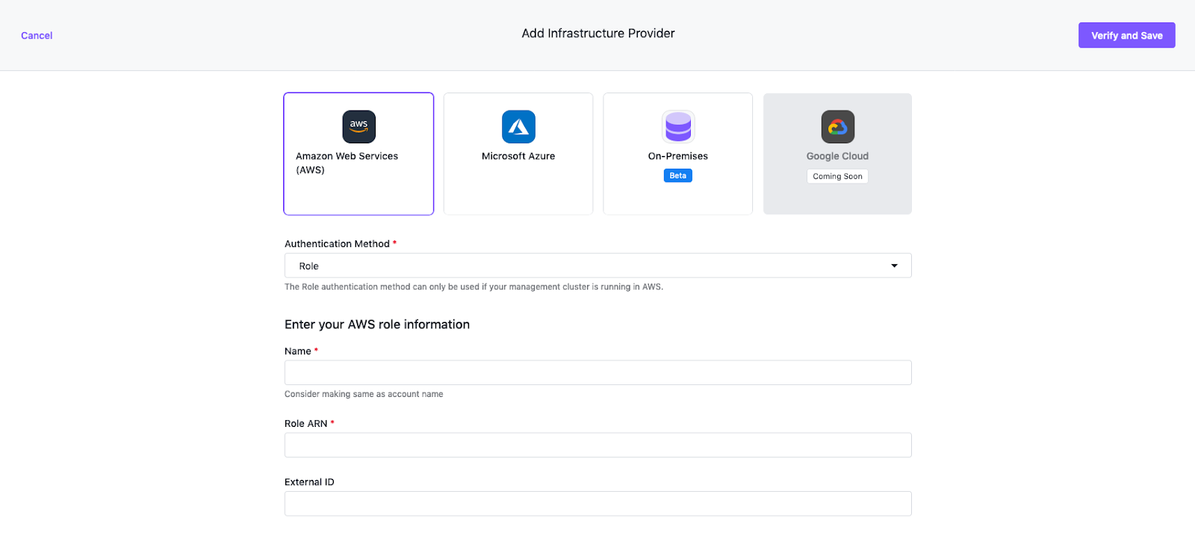Click the Google Cloud label text
Image resolution: width=1195 pixels, height=553 pixels.
point(837,156)
